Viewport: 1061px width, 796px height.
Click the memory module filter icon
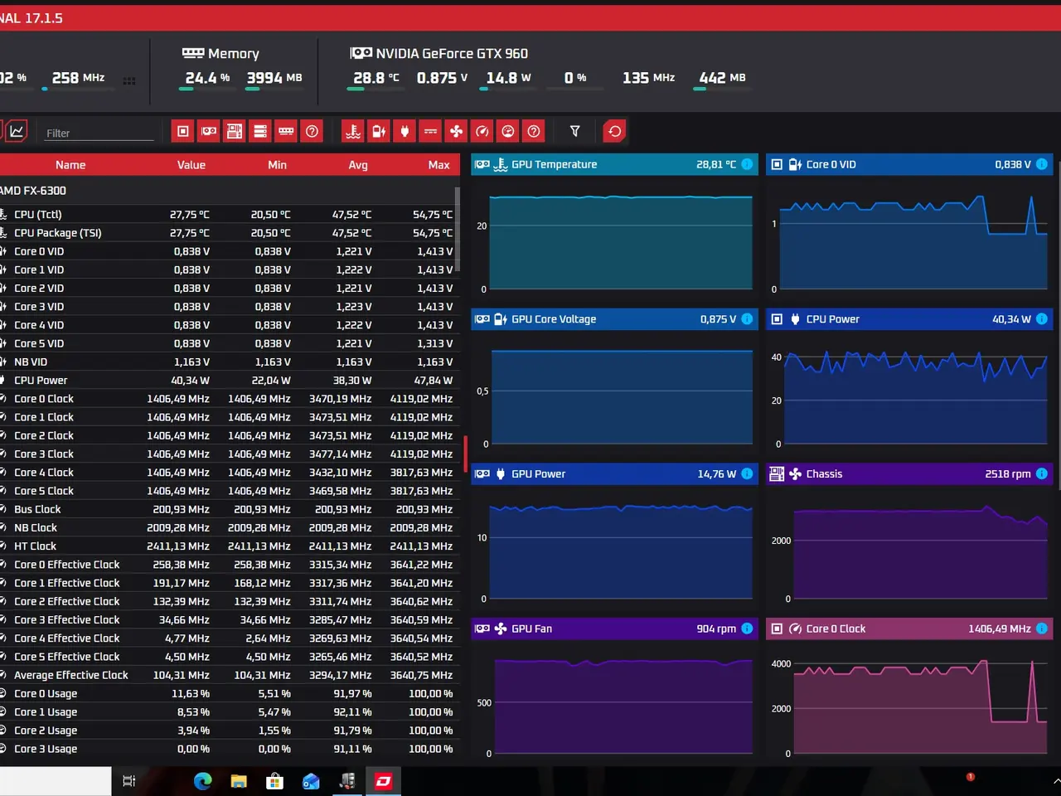(286, 131)
